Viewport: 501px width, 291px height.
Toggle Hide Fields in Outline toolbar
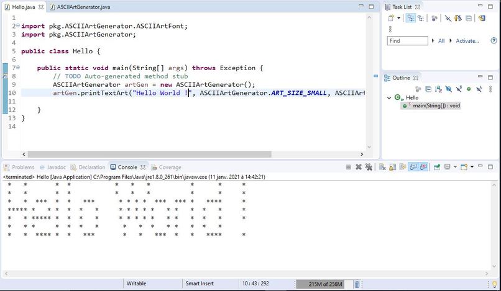click(449, 89)
